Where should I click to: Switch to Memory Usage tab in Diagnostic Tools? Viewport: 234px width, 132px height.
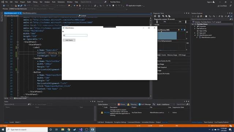(x=172, y=55)
